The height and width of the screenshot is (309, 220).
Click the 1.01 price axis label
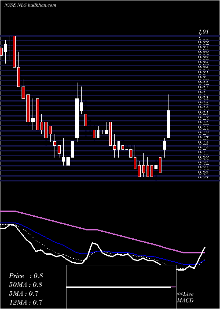[x=203, y=31]
